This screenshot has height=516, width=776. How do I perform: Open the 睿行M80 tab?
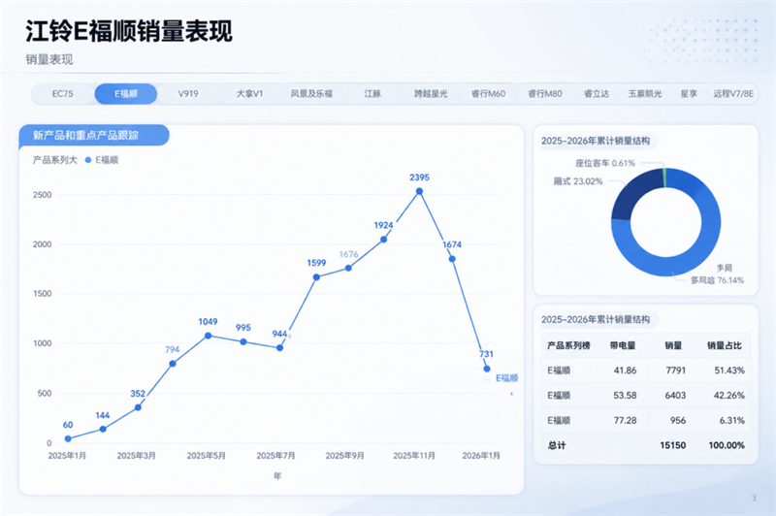545,94
